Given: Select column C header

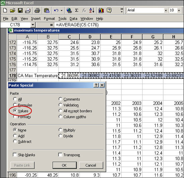Looking at the screenshot, I should [69, 37].
